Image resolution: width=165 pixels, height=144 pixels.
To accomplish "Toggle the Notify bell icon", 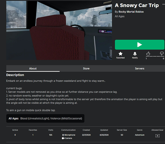I will [135, 54].
